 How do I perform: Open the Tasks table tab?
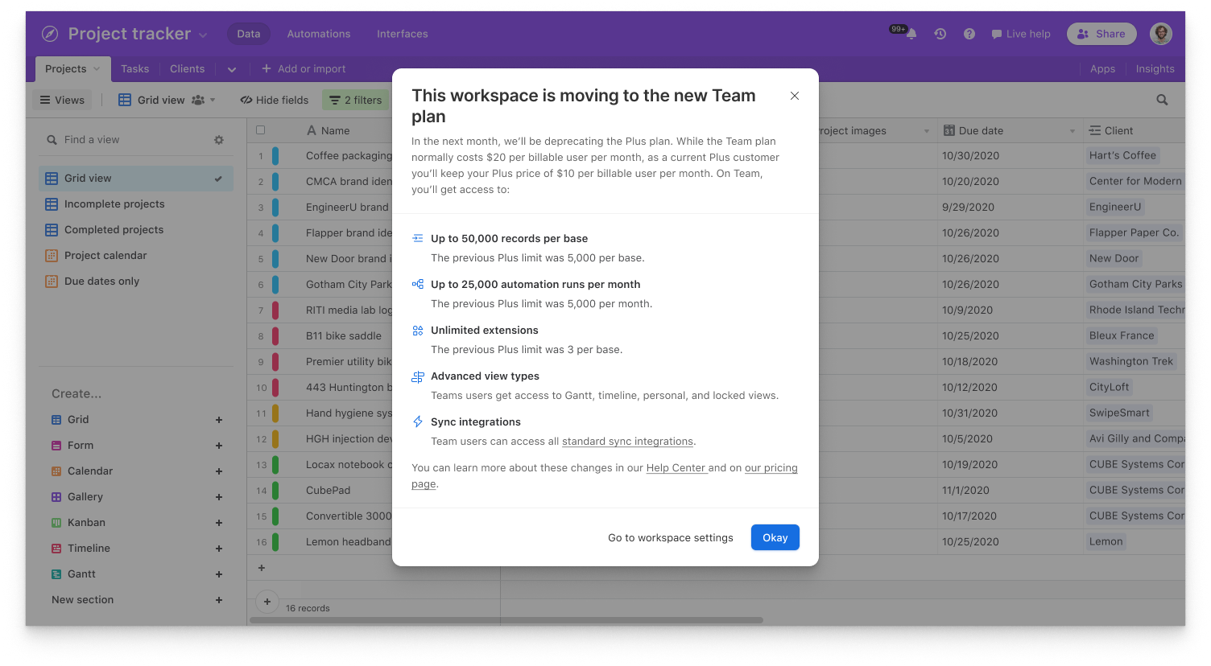[134, 69]
